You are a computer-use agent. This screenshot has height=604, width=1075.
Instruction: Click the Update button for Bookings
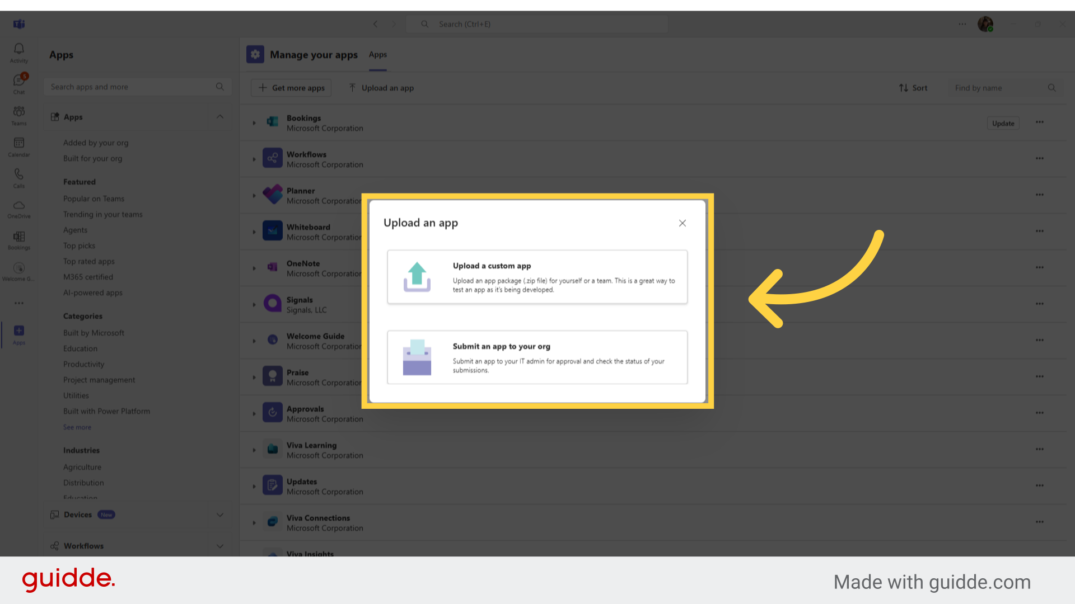coord(1003,124)
